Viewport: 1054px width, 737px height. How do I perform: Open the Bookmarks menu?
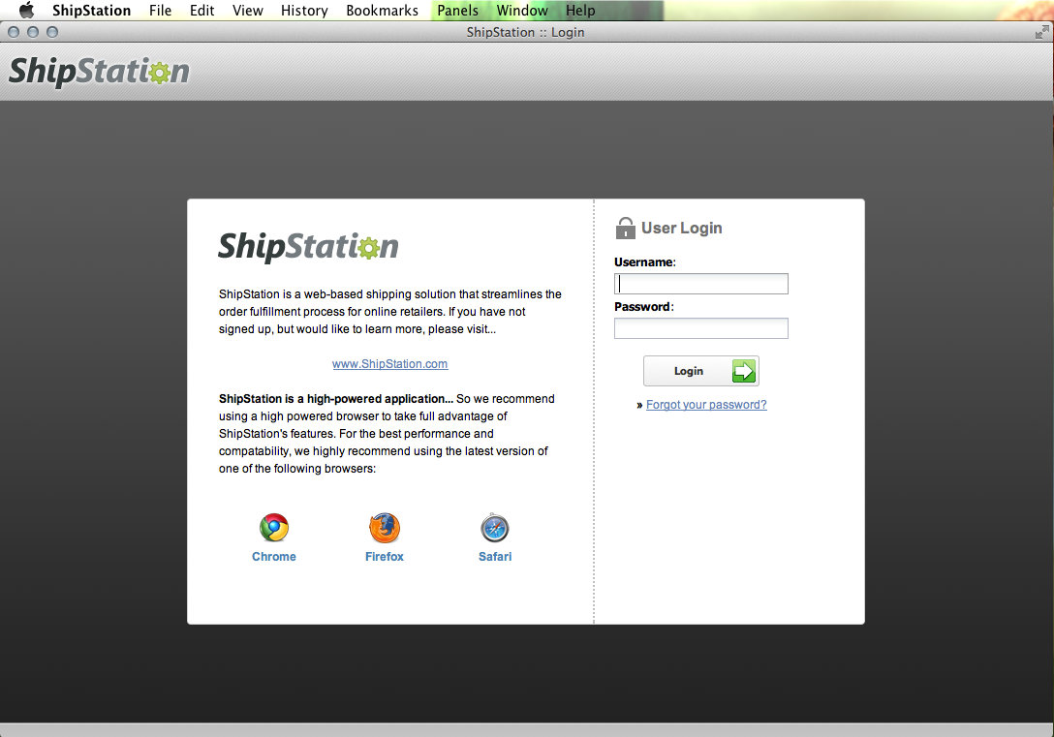[382, 10]
